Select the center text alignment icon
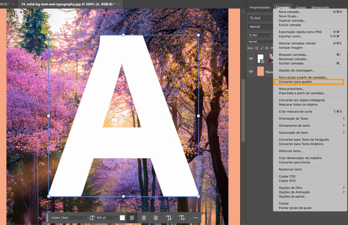 pos(144,218)
